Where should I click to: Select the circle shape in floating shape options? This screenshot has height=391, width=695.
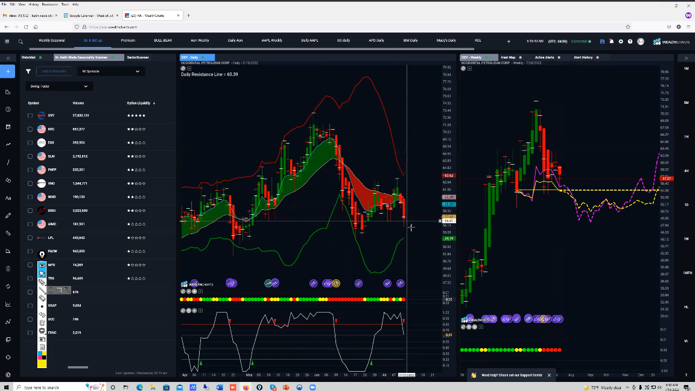pos(51,290)
